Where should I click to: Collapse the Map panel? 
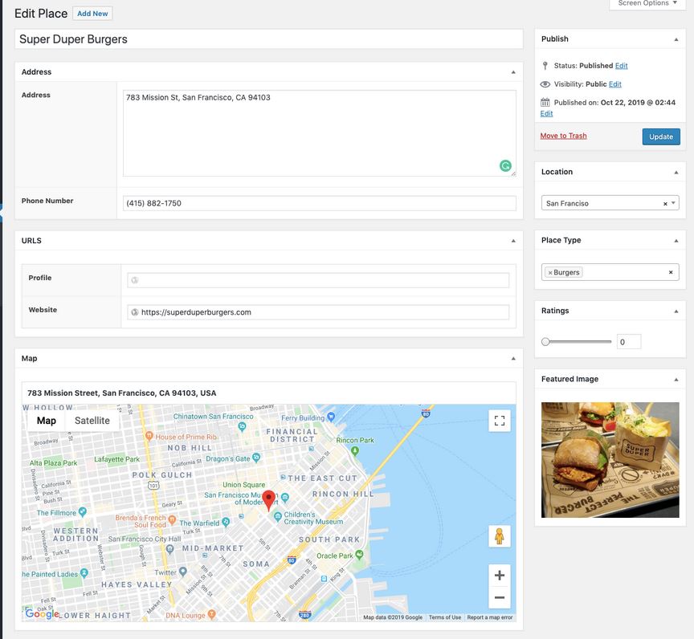coord(513,359)
